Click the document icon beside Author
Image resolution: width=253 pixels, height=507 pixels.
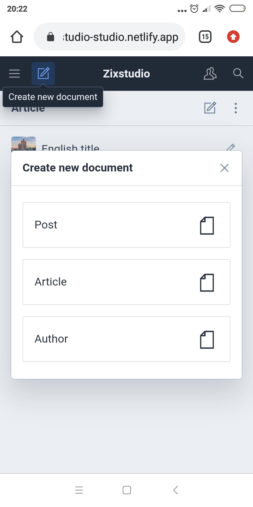click(x=207, y=339)
